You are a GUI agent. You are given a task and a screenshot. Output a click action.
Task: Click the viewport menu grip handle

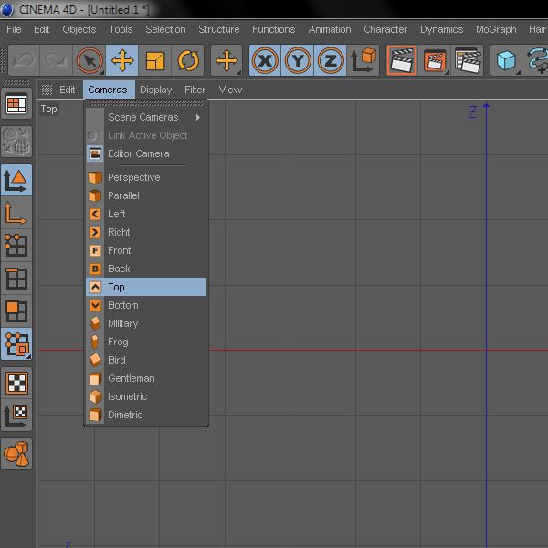click(x=47, y=90)
